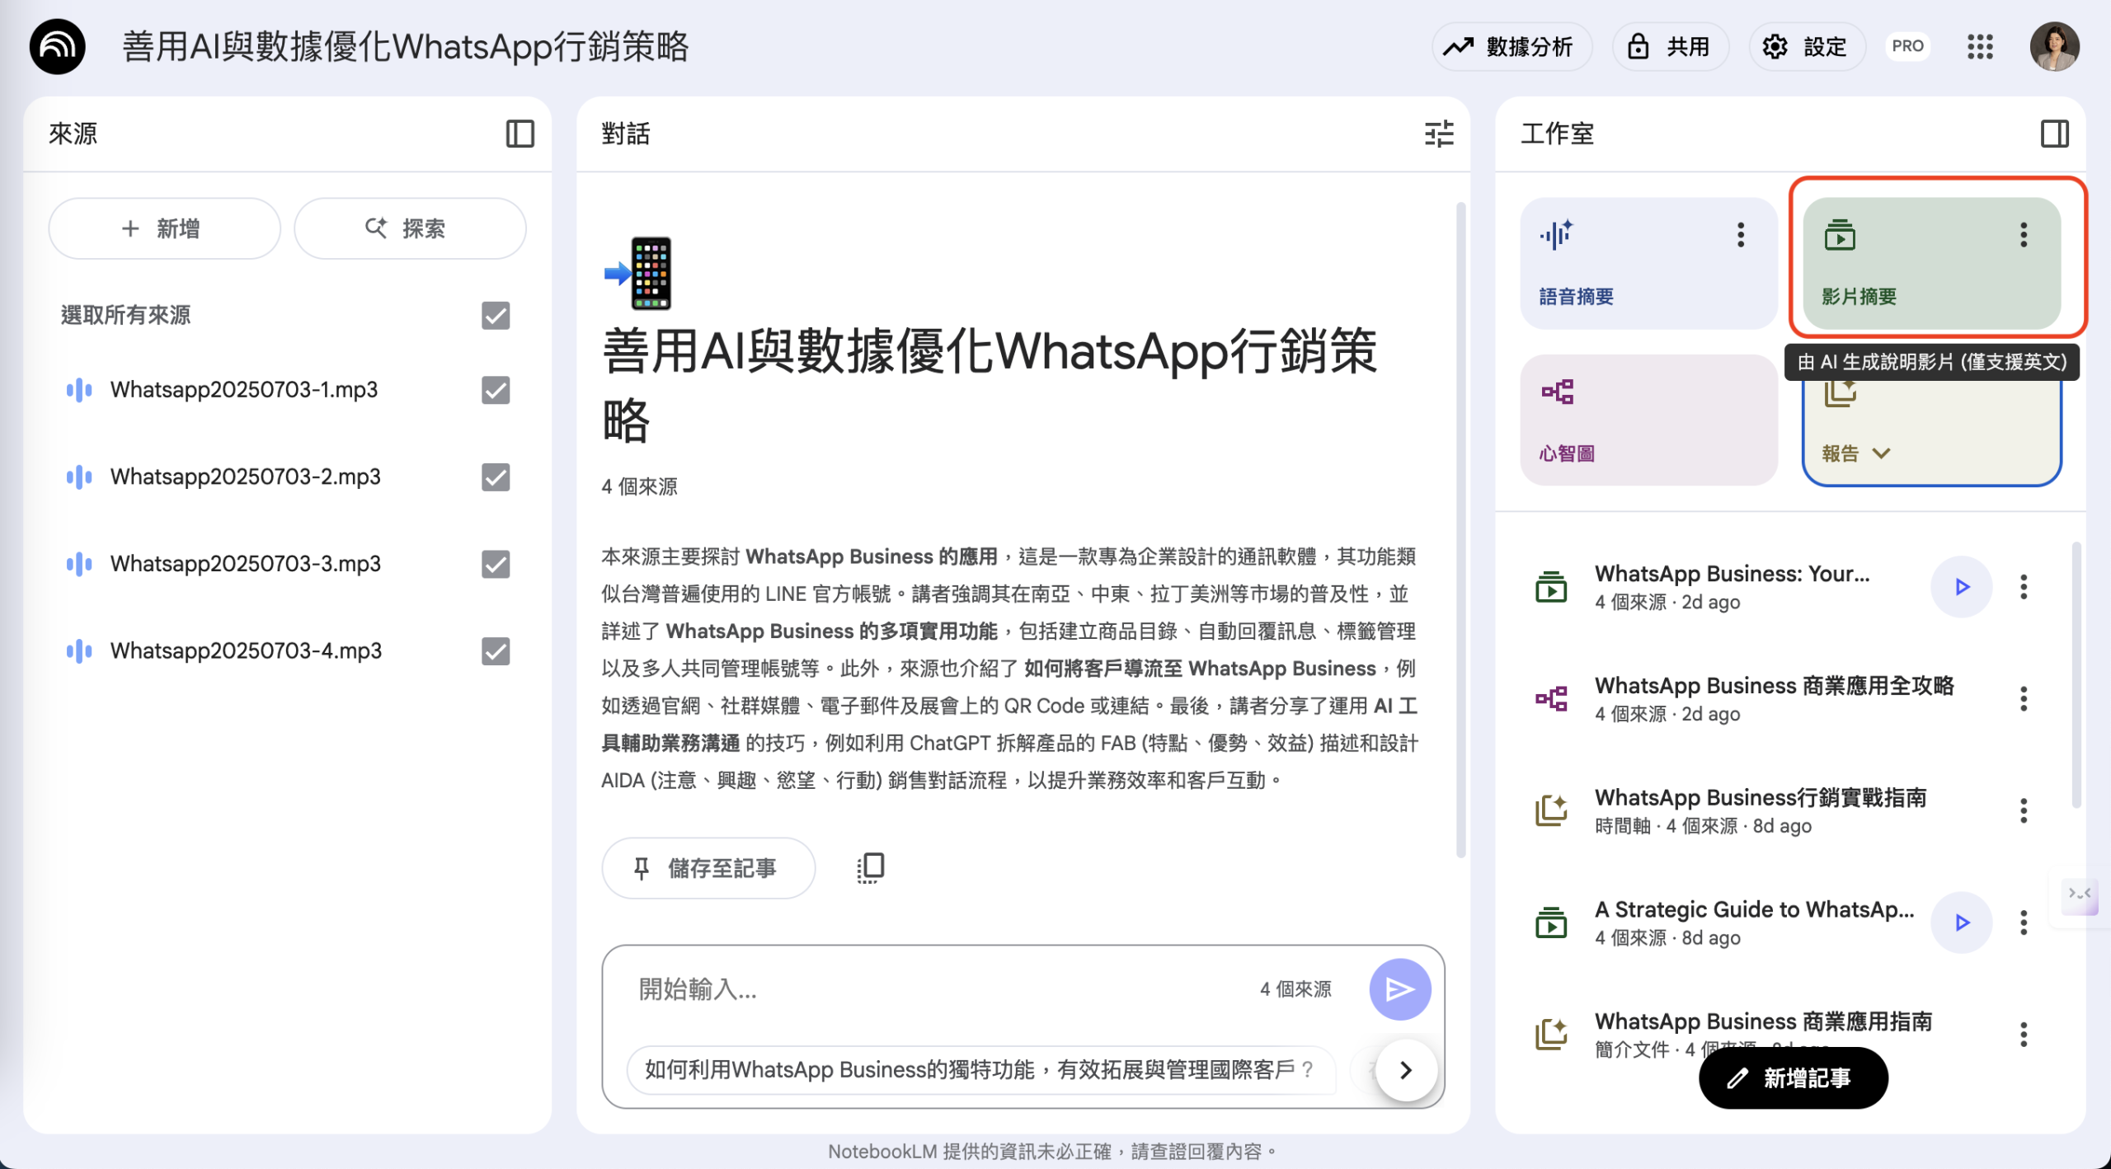Click the 開始輸入 chat input field

click(x=940, y=989)
